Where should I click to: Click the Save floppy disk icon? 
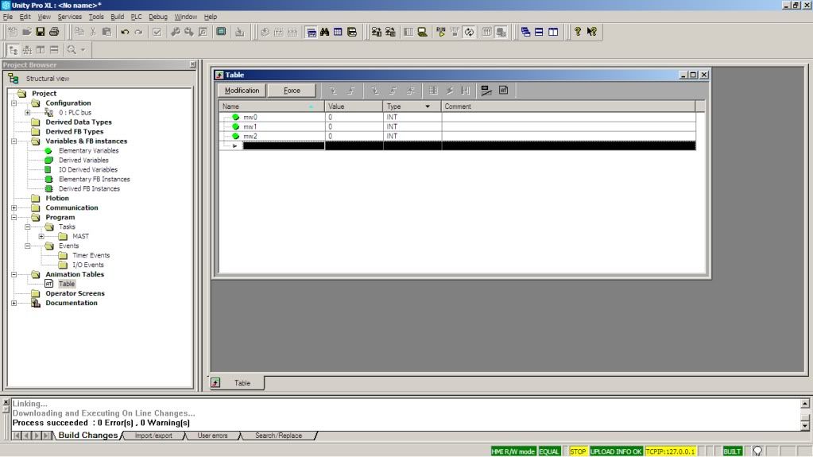pos(41,32)
